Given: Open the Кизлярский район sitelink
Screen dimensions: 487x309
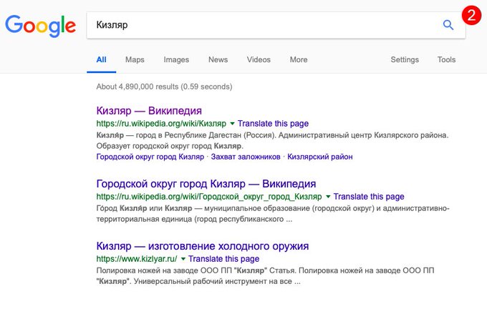Looking at the screenshot, I should (320, 157).
